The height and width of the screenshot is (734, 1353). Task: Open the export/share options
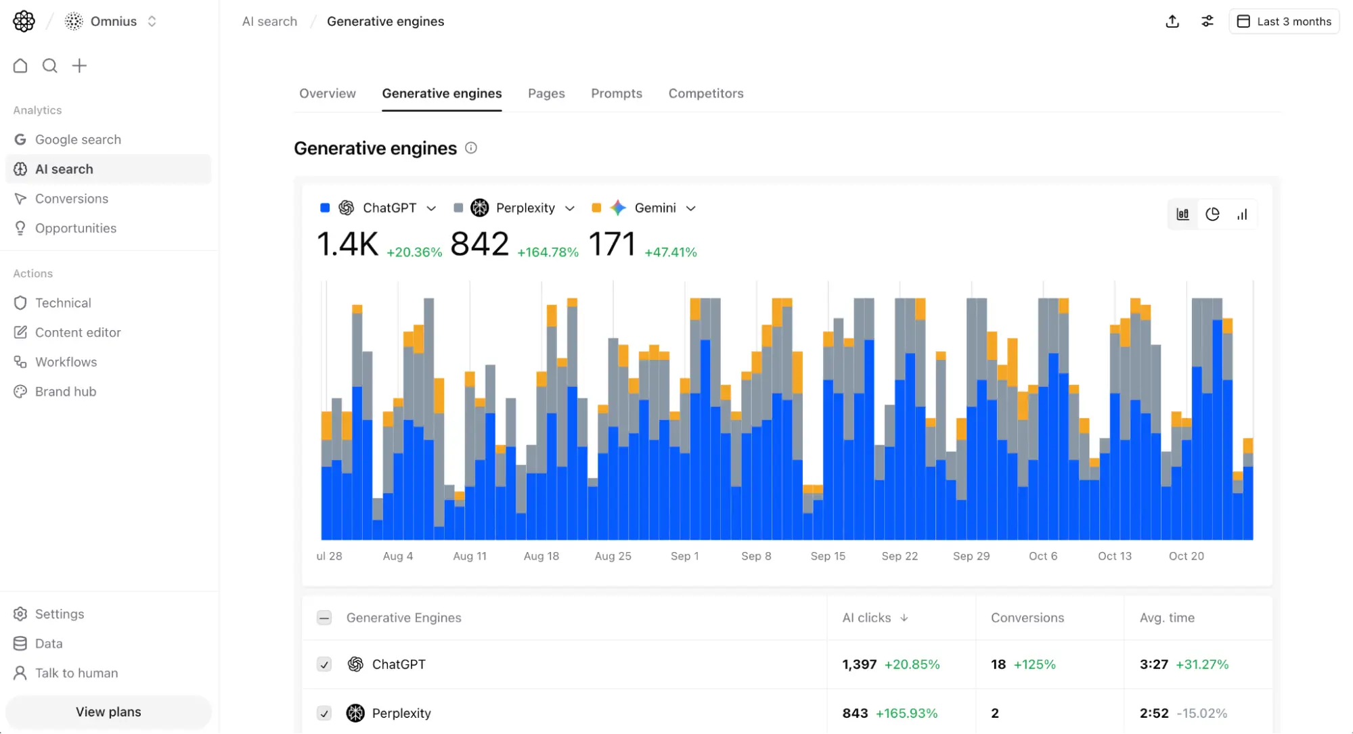1172,21
